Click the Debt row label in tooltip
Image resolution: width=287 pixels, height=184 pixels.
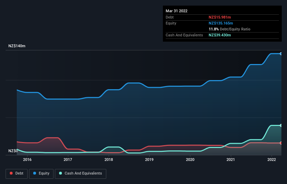pyautogui.click(x=170, y=17)
